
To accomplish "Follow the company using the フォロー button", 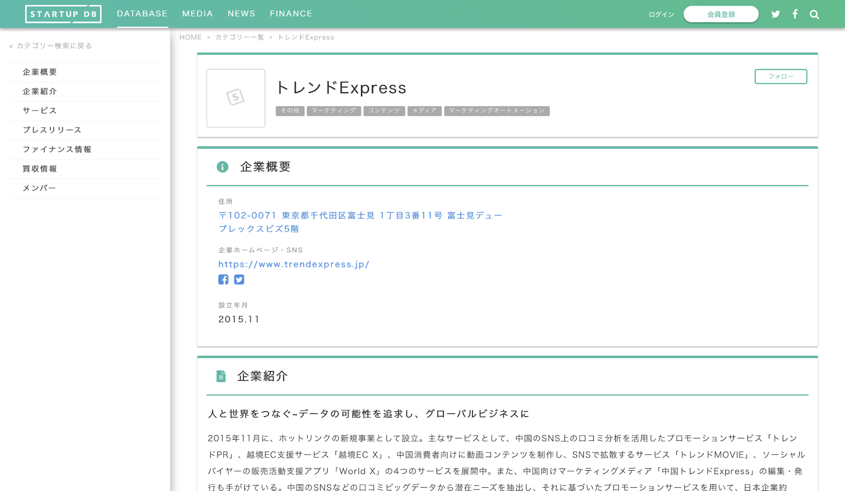I will [x=780, y=76].
